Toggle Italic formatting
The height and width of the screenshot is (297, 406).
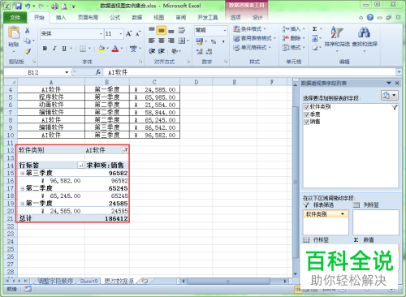tap(54, 49)
